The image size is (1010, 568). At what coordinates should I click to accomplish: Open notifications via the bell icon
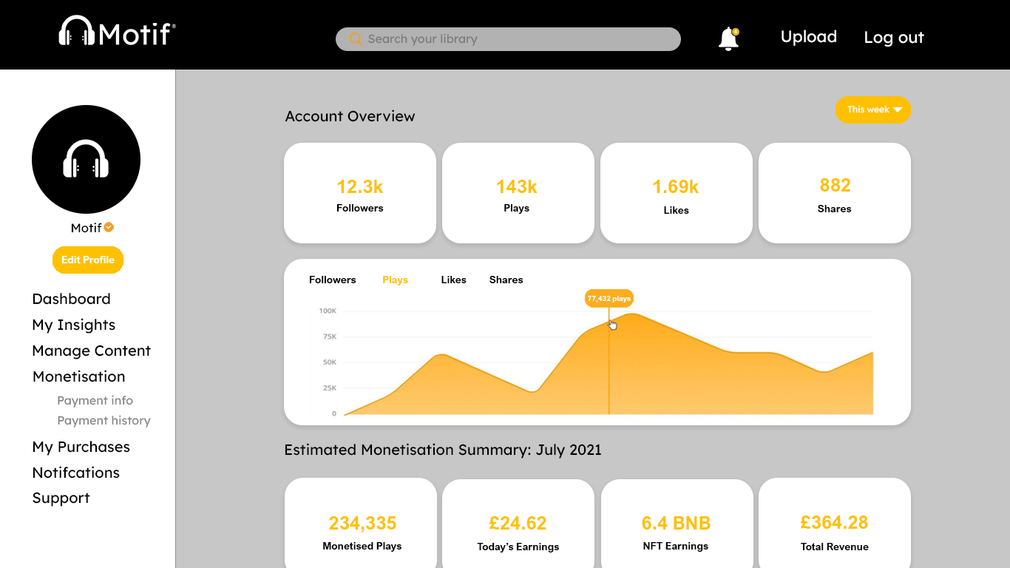(x=728, y=38)
